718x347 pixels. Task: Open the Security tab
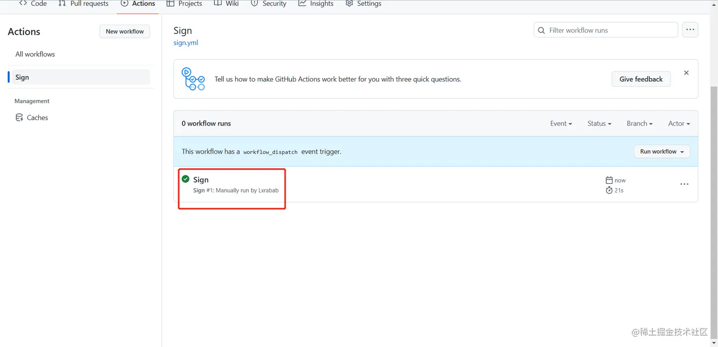pyautogui.click(x=268, y=4)
